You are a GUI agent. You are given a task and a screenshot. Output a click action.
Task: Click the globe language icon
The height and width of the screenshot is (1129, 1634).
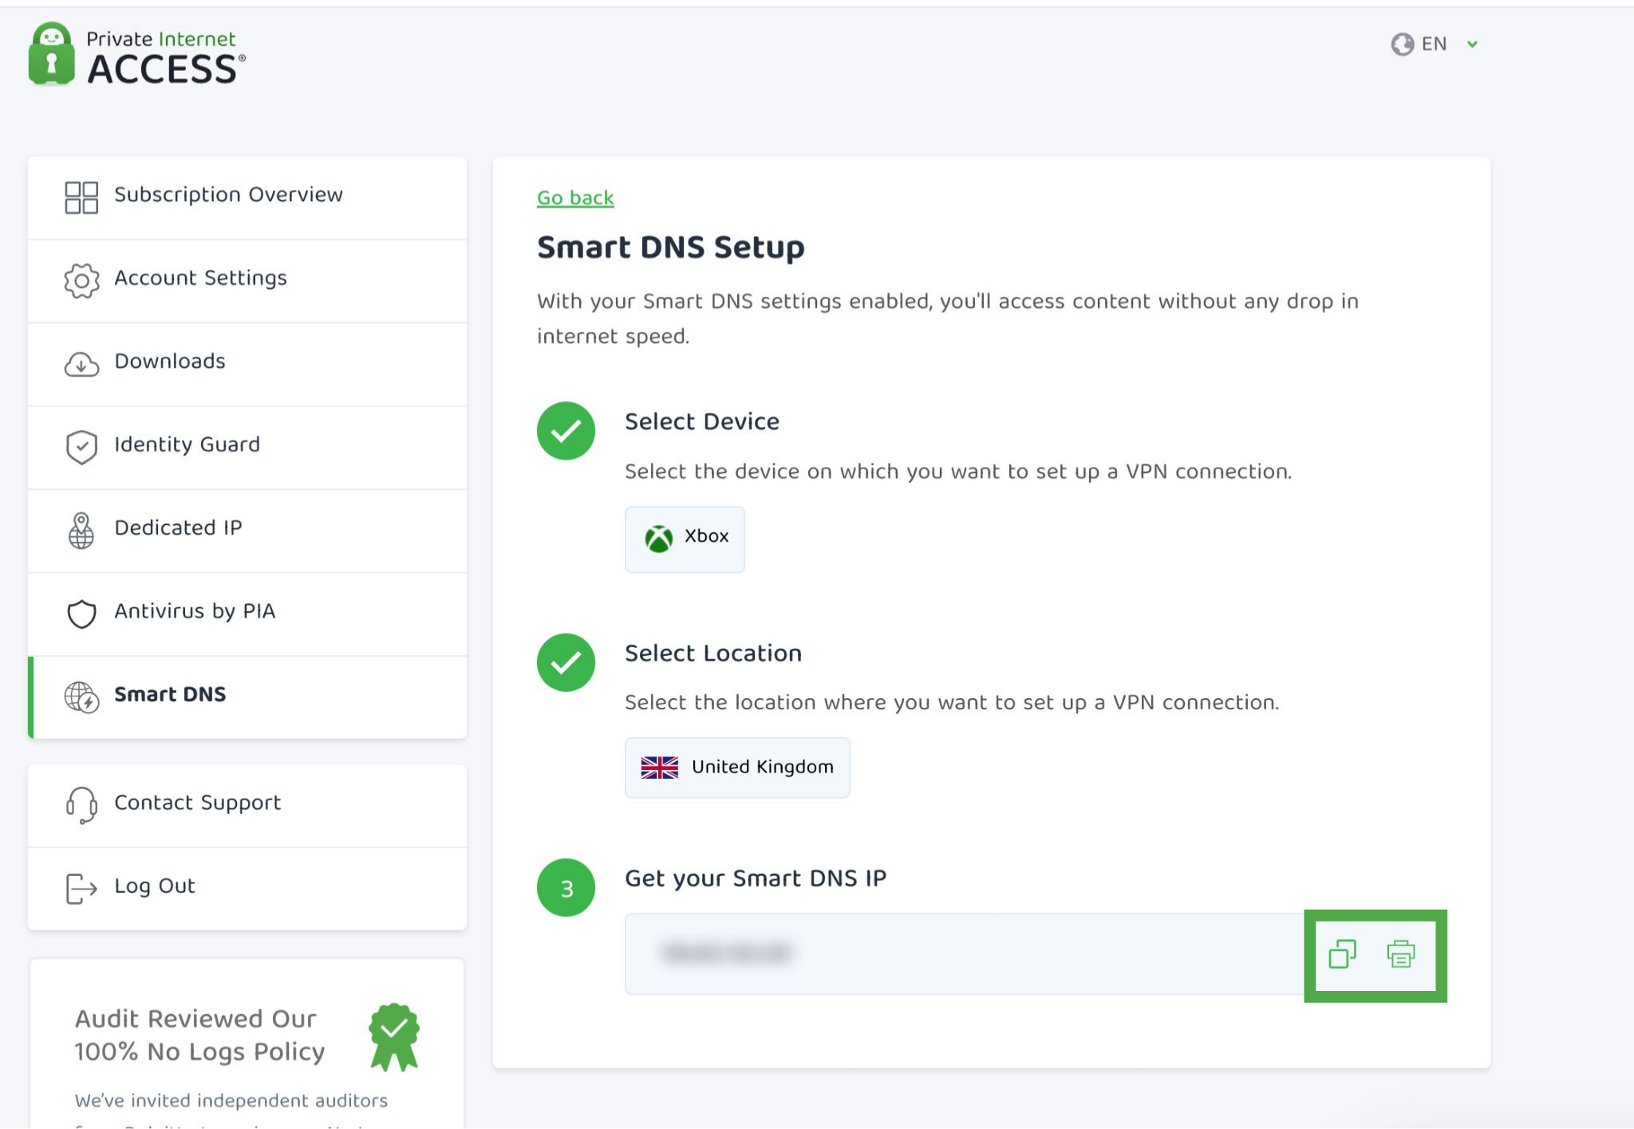point(1402,45)
